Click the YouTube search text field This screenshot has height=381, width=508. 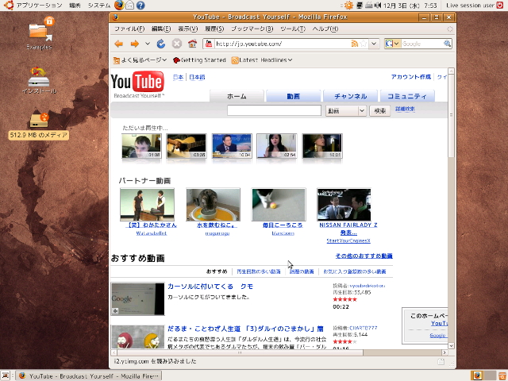[x=274, y=110]
